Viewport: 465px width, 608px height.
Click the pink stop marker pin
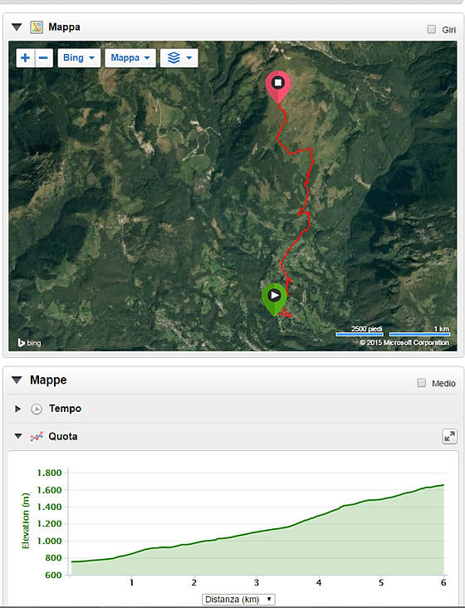click(x=278, y=87)
